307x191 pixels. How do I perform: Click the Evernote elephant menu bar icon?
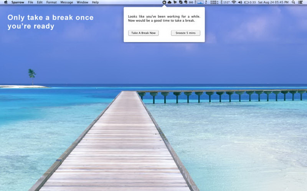click(x=185, y=2)
